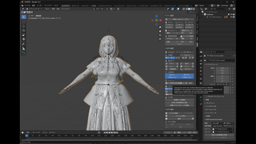The height and width of the screenshot is (144, 256).
Task: Click the 位置 X value field
Action: coord(222,68)
